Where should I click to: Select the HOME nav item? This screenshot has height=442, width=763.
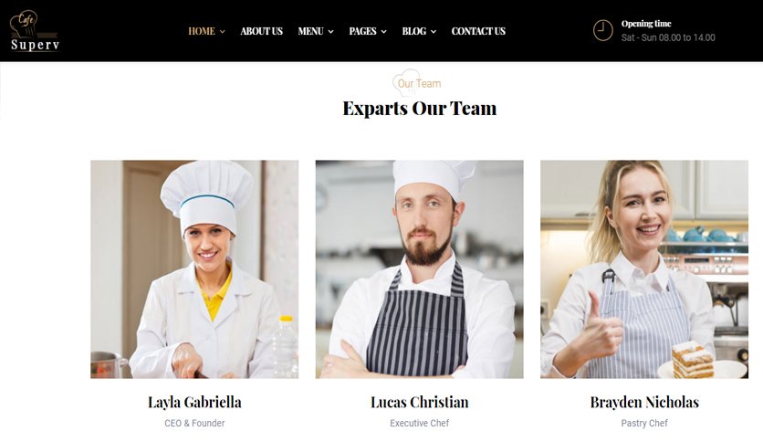coord(202,31)
